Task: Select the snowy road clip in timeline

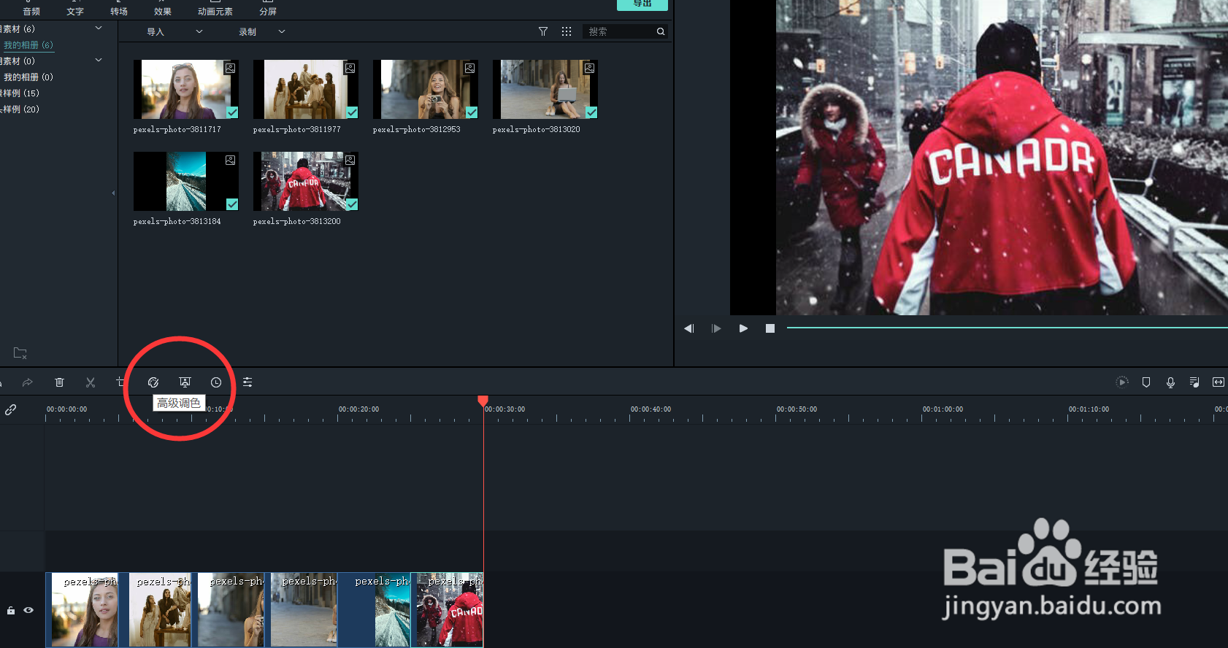Action: click(x=374, y=610)
